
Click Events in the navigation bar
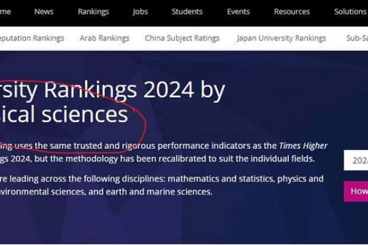coord(239,12)
